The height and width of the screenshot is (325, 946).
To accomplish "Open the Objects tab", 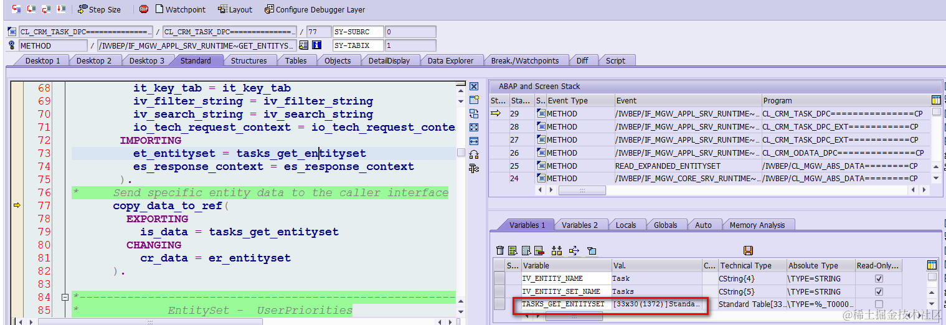I will (338, 60).
